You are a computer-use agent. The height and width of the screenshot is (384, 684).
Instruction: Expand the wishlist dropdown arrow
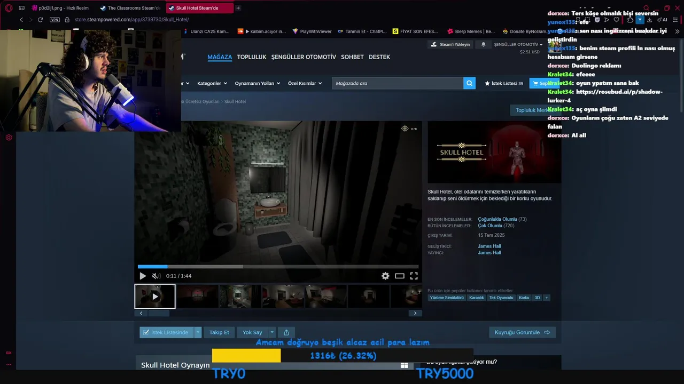point(198,332)
